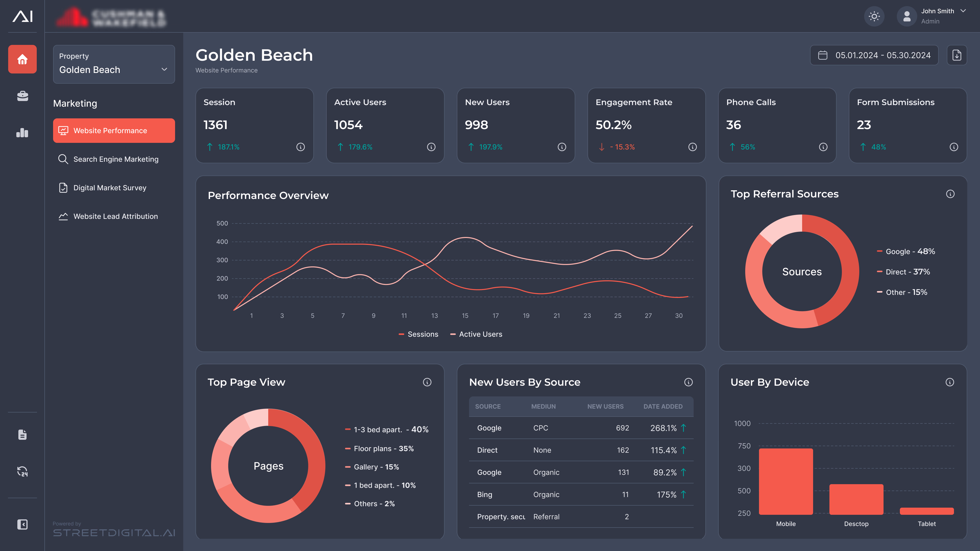Toggle 1 bed apart. - 10% legend entry
The image size is (980, 551).
pos(381,485)
